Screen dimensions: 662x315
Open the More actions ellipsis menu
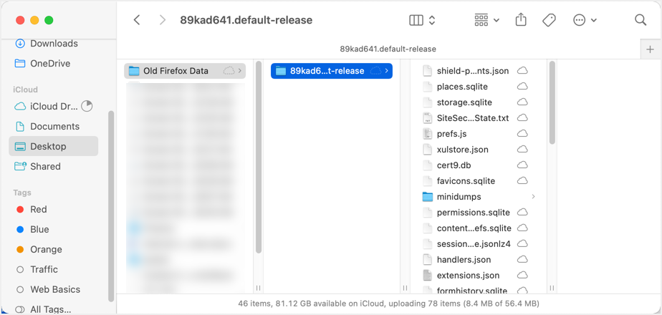click(585, 20)
